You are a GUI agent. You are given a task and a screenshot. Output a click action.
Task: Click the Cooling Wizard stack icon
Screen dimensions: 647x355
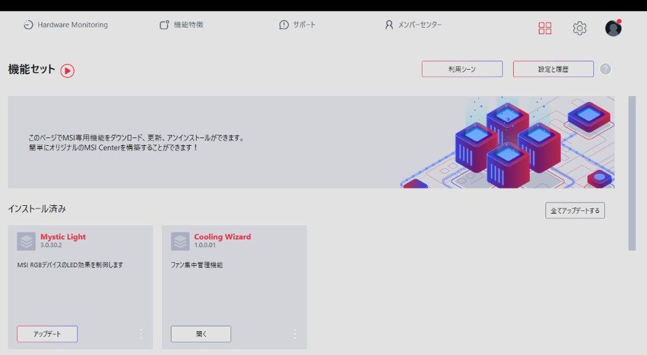click(x=181, y=241)
